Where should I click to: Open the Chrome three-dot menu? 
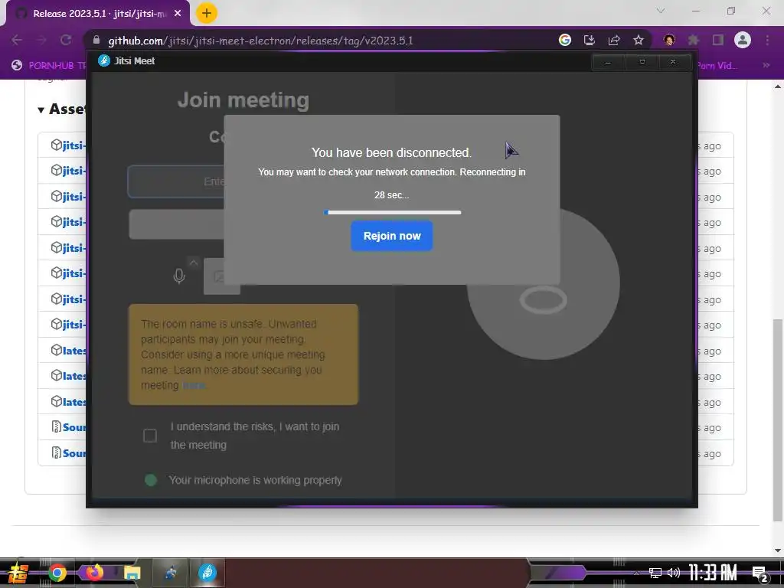pos(767,40)
